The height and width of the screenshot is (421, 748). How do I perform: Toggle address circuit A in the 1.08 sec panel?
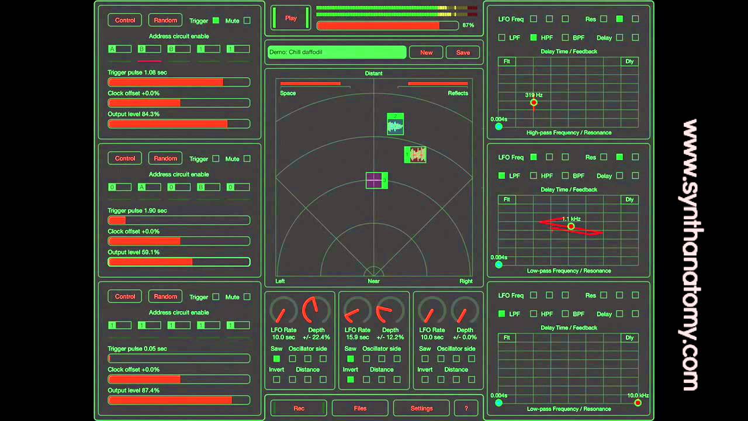click(119, 49)
